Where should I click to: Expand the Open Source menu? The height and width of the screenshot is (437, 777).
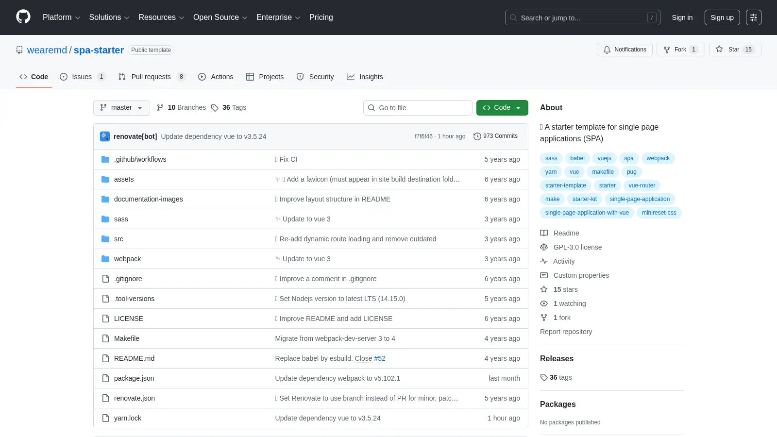click(x=220, y=17)
